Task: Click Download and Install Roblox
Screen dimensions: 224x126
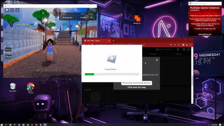Action: pos(136,83)
